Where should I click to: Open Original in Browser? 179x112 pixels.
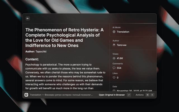112,95
